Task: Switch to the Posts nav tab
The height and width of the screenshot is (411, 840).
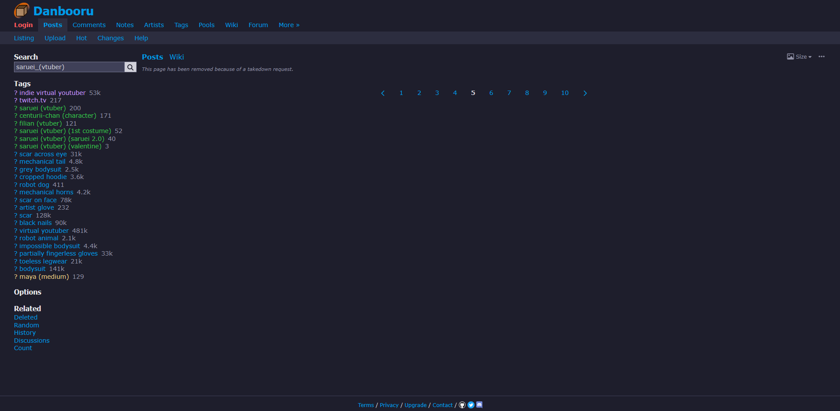Action: 53,25
